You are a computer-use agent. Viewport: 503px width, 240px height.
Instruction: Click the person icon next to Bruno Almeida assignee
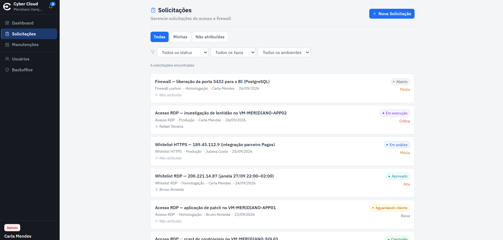coord(157,190)
